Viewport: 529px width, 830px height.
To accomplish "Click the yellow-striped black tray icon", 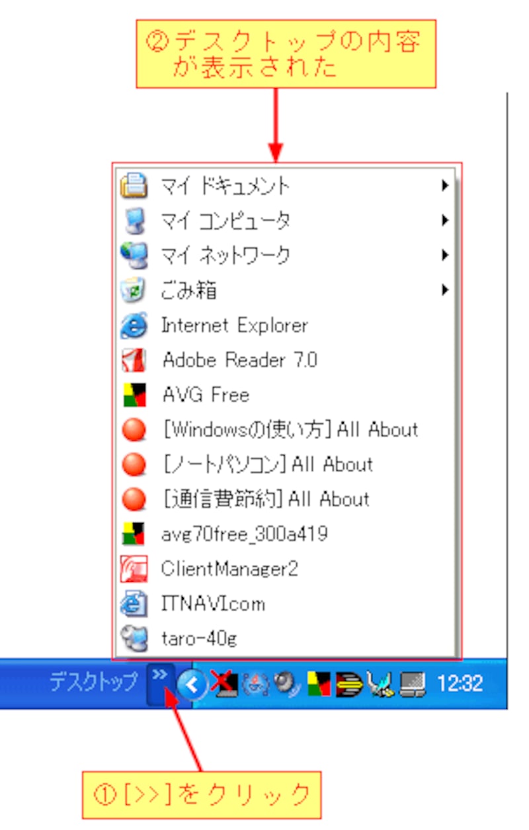I will point(350,684).
